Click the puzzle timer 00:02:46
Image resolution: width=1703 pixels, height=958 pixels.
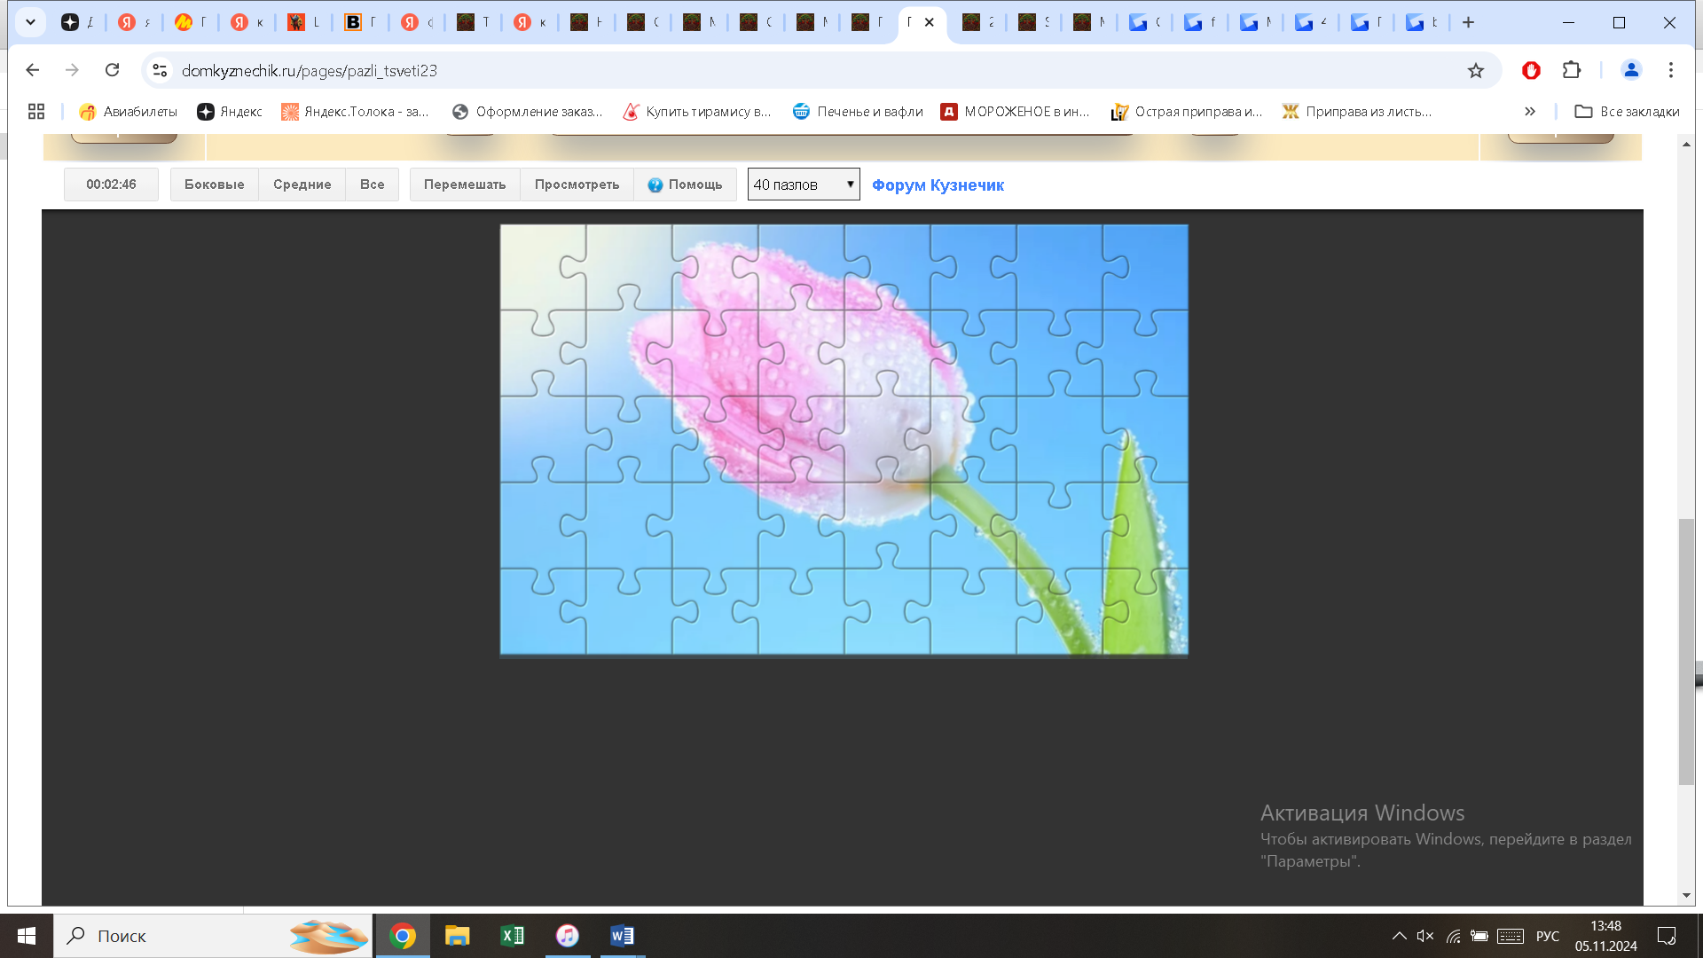[111, 185]
